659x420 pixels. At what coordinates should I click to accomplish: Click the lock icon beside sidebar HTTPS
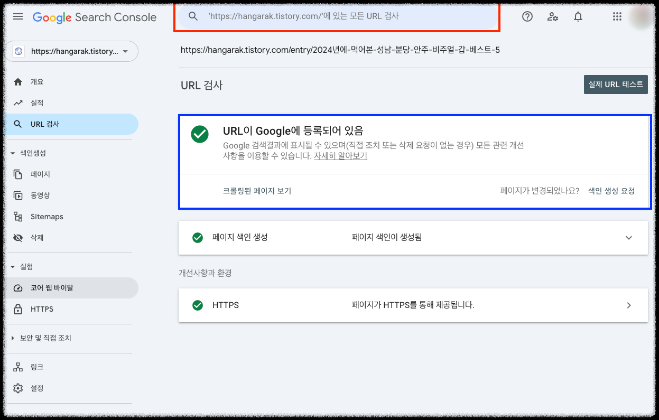pos(18,309)
